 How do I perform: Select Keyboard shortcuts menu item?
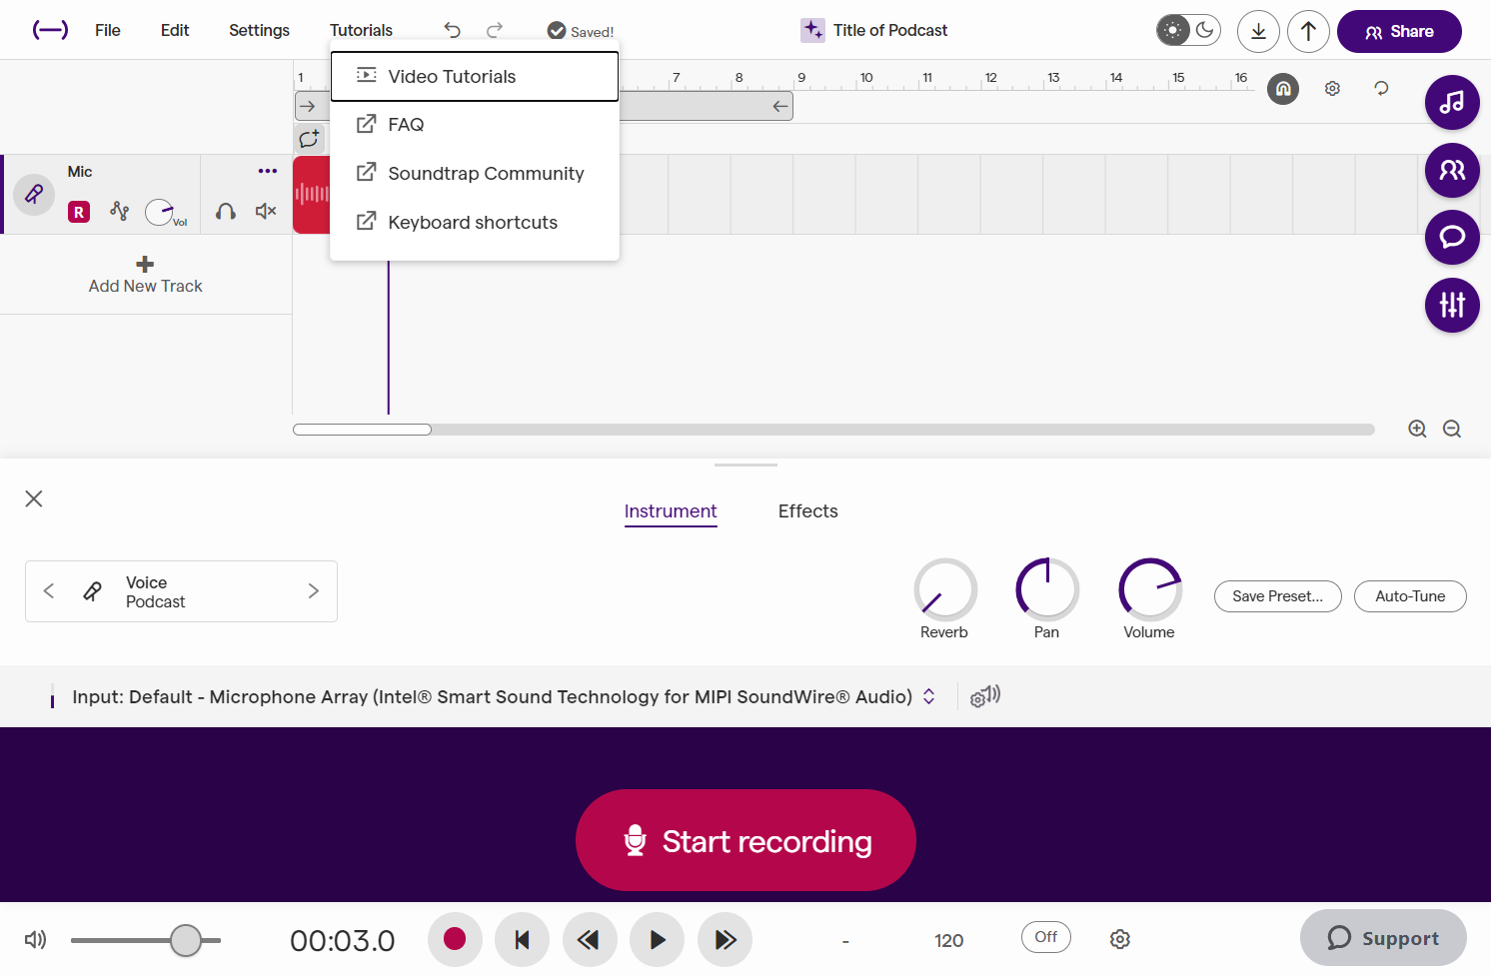tap(475, 222)
